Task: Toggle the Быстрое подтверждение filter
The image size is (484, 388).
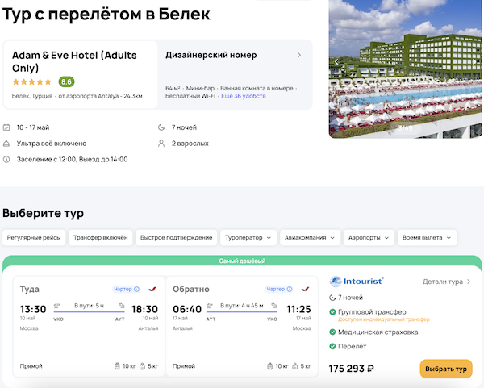Action: tap(176, 237)
